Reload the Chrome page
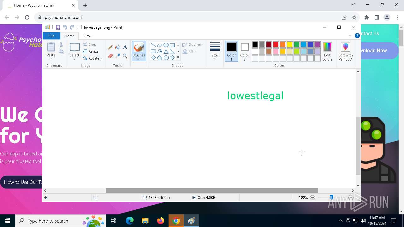Screen dimensions: 404x227 [x=27, y=17]
